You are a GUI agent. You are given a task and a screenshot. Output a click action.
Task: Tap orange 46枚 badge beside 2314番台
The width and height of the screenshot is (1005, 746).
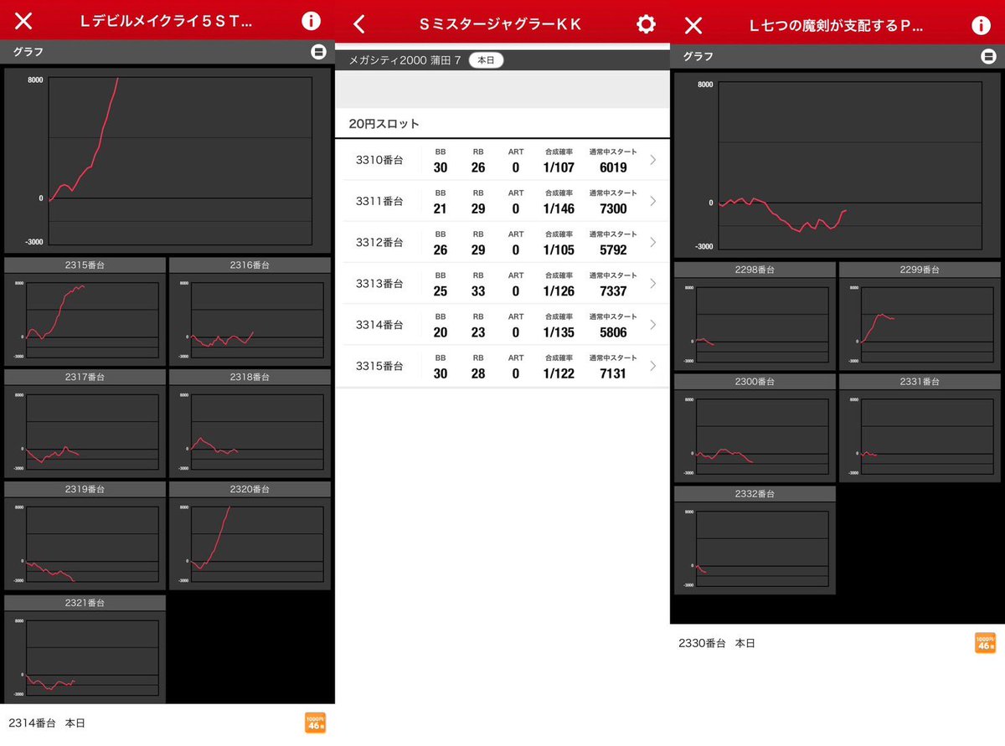pos(315,723)
